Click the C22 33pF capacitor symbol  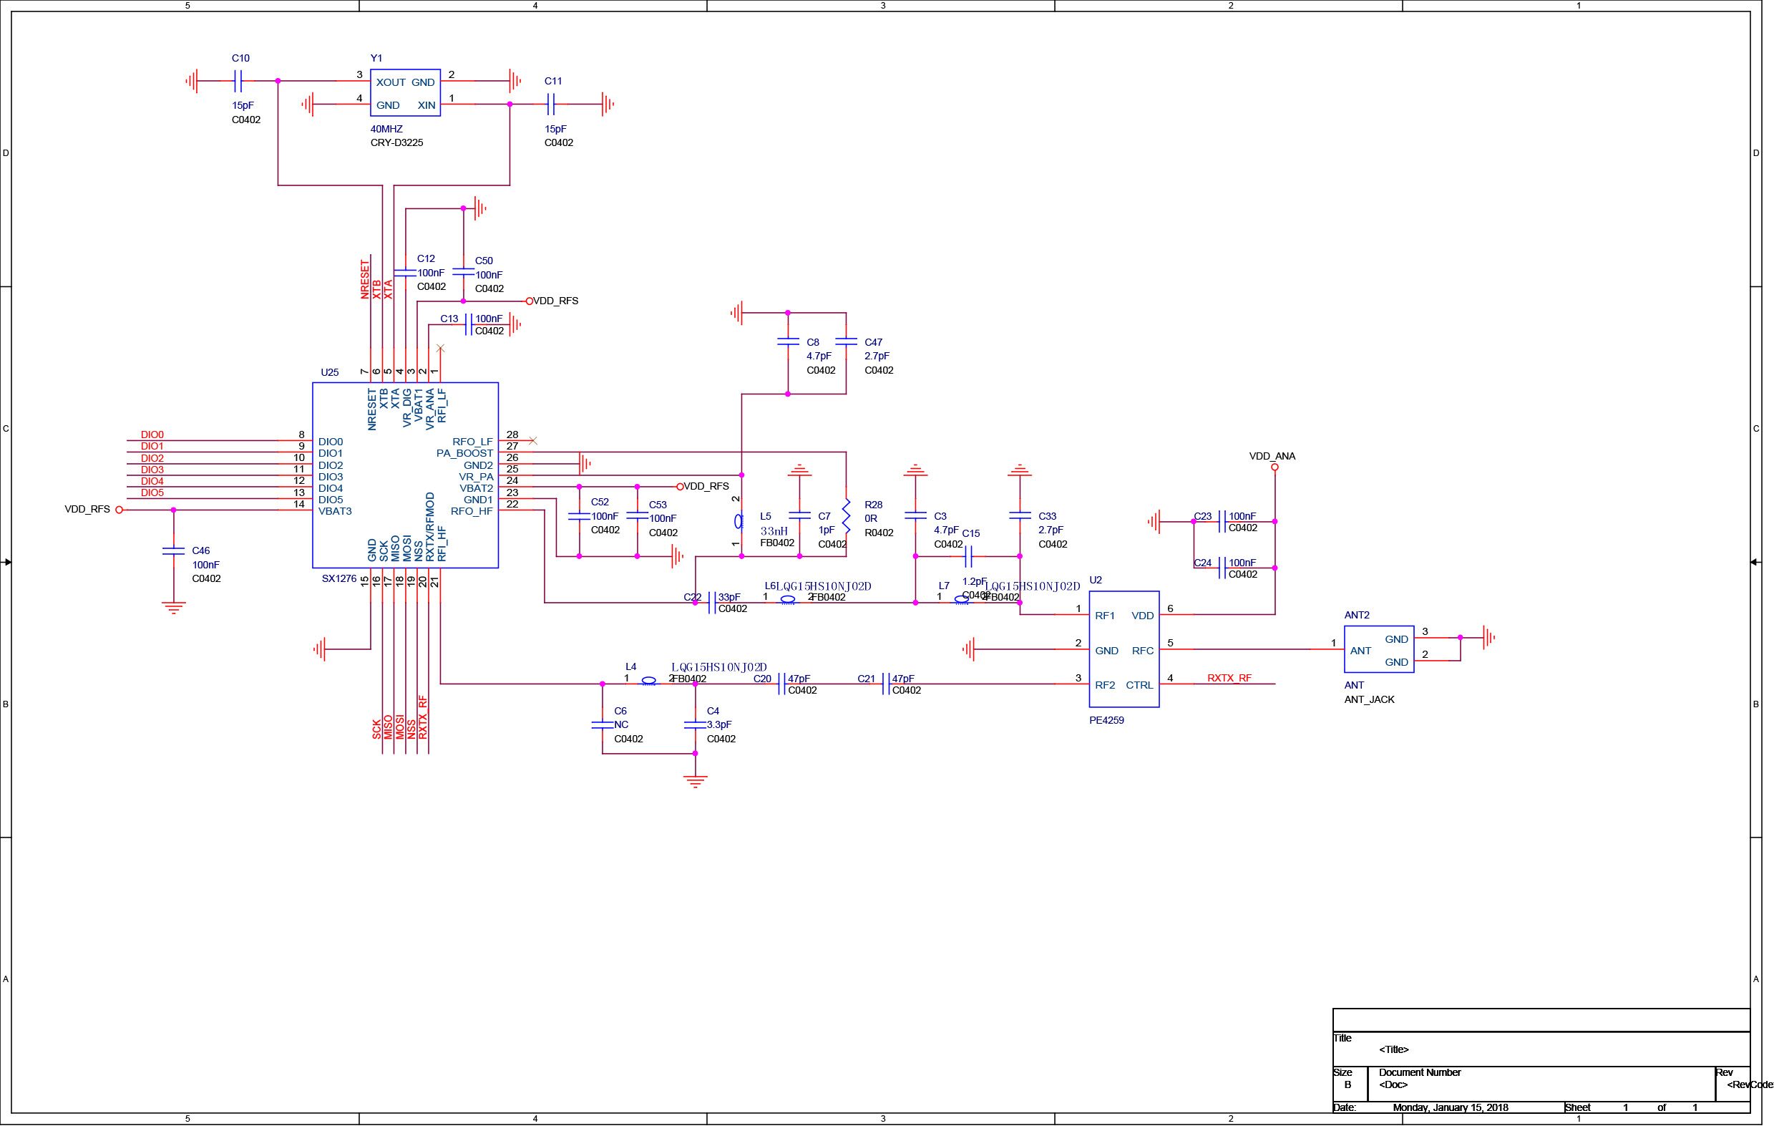pos(711,603)
